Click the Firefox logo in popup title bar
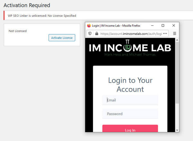This screenshot has height=141, width=193. [x=89, y=25]
